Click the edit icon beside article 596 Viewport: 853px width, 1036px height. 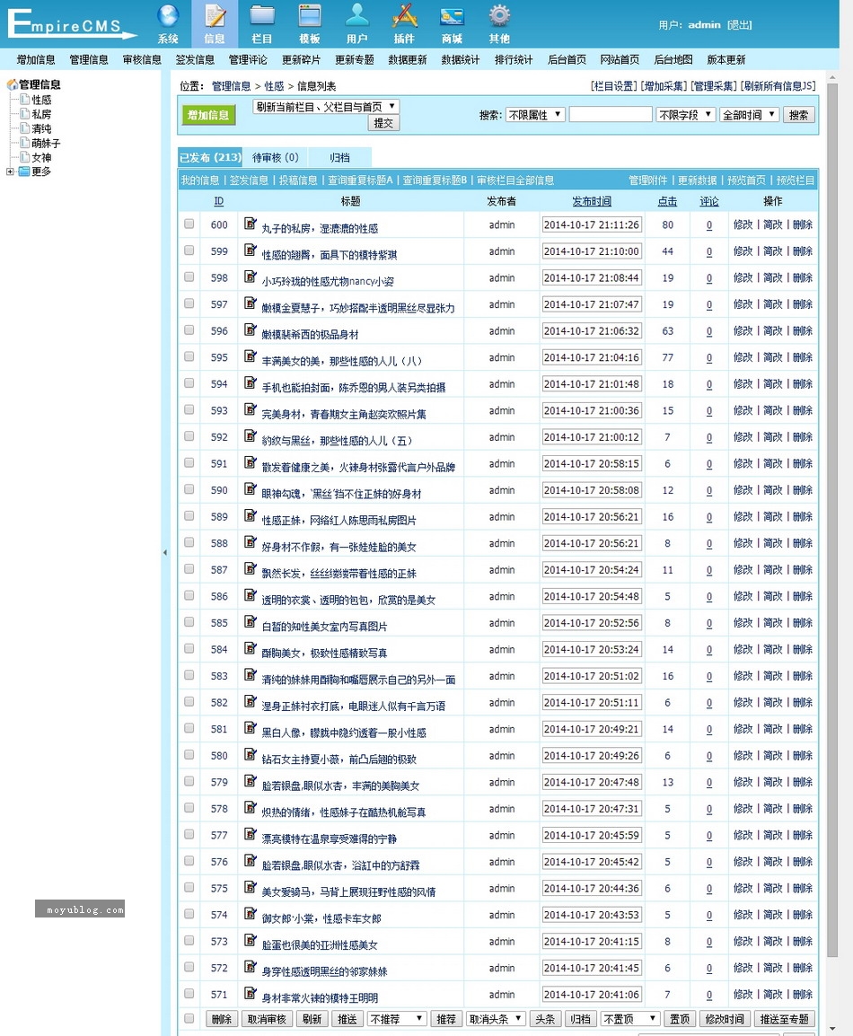pyautogui.click(x=250, y=329)
